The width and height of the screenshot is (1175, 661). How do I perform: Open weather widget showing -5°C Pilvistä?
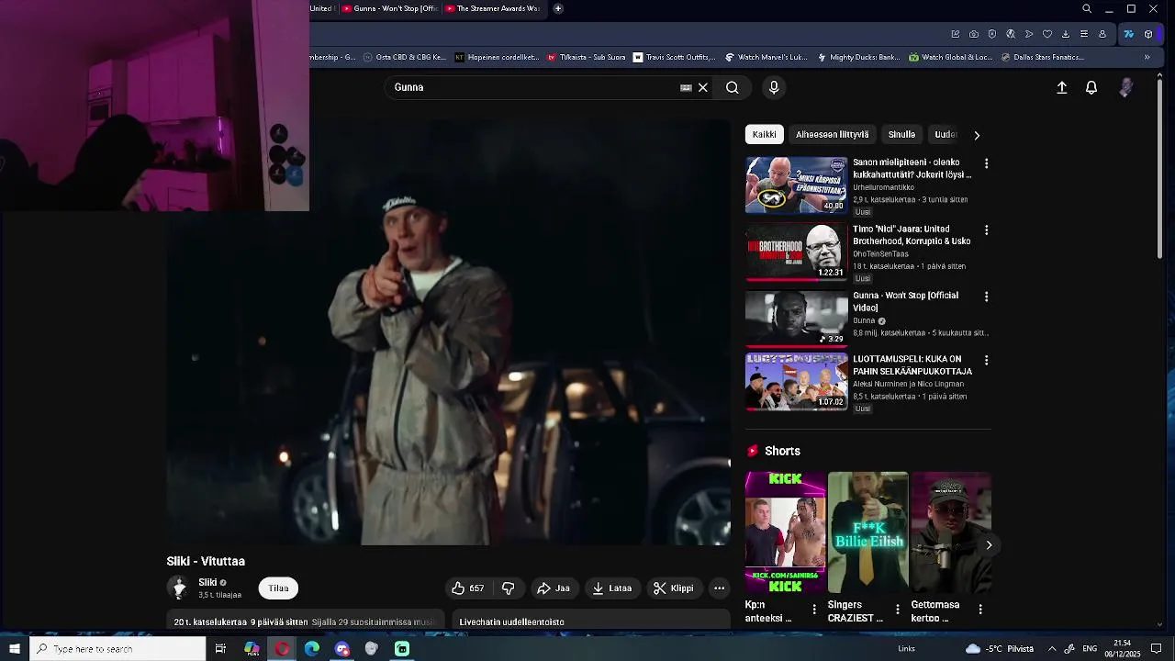999,649
